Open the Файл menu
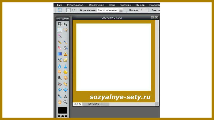This screenshot has height=120, width=214. click(x=59, y=5)
